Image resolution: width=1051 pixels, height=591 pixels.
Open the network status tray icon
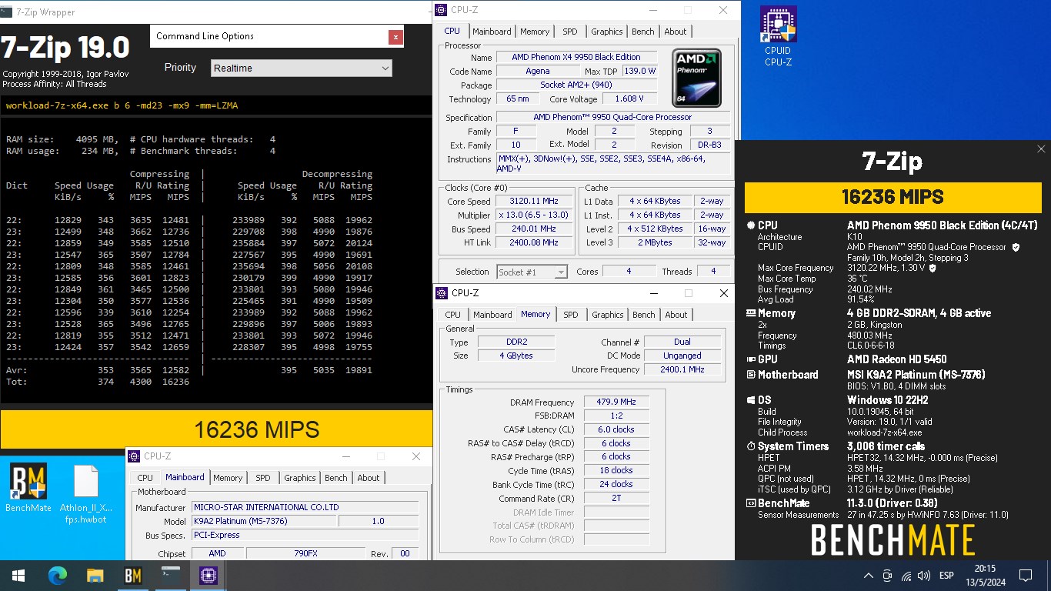pos(906,576)
